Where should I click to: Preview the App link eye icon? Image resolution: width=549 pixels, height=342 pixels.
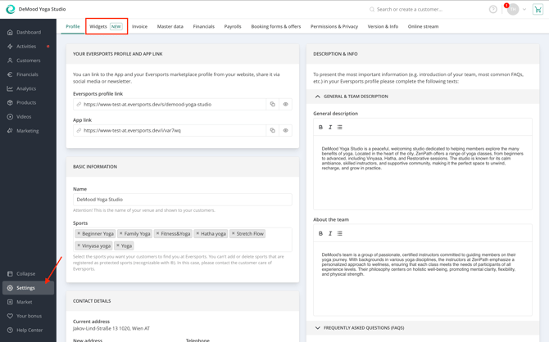point(286,130)
